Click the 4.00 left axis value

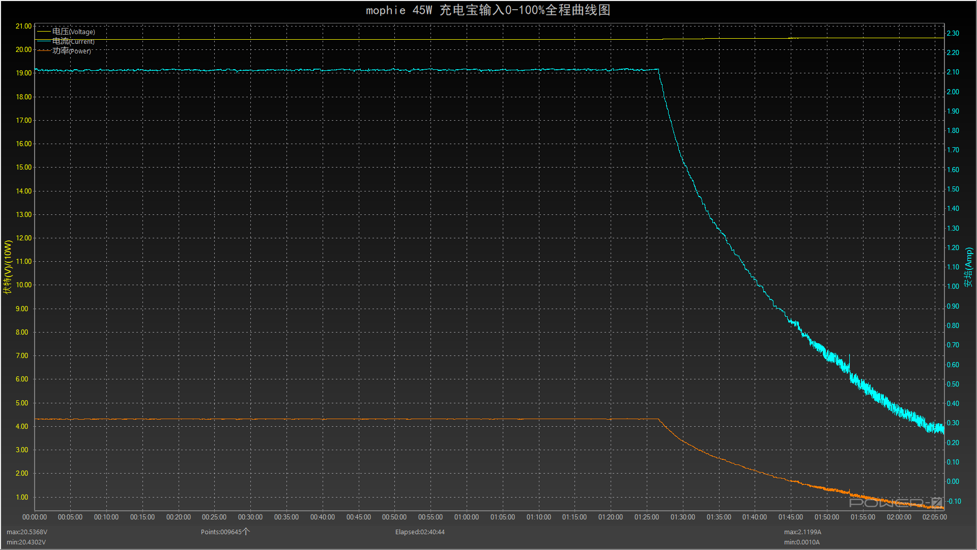(22, 426)
